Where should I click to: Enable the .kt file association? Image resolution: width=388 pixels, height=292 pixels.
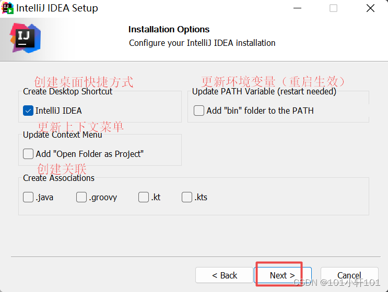point(144,197)
